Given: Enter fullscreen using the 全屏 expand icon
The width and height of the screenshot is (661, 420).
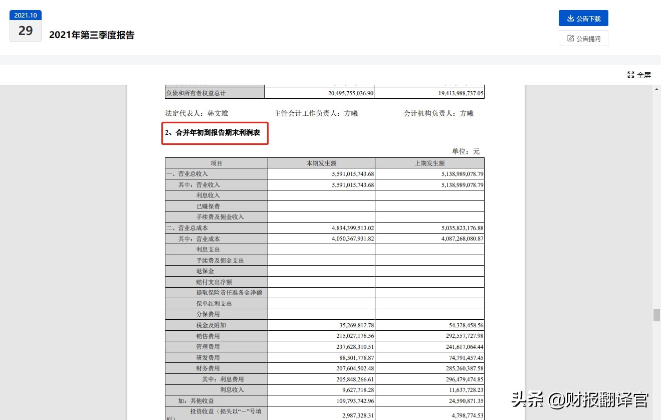Looking at the screenshot, I should [x=631, y=74].
